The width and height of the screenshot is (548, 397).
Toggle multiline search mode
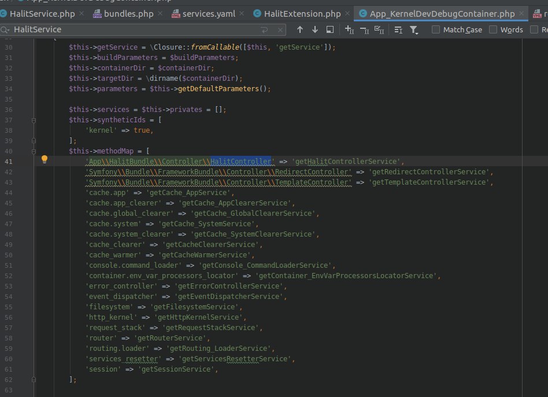coord(398,30)
